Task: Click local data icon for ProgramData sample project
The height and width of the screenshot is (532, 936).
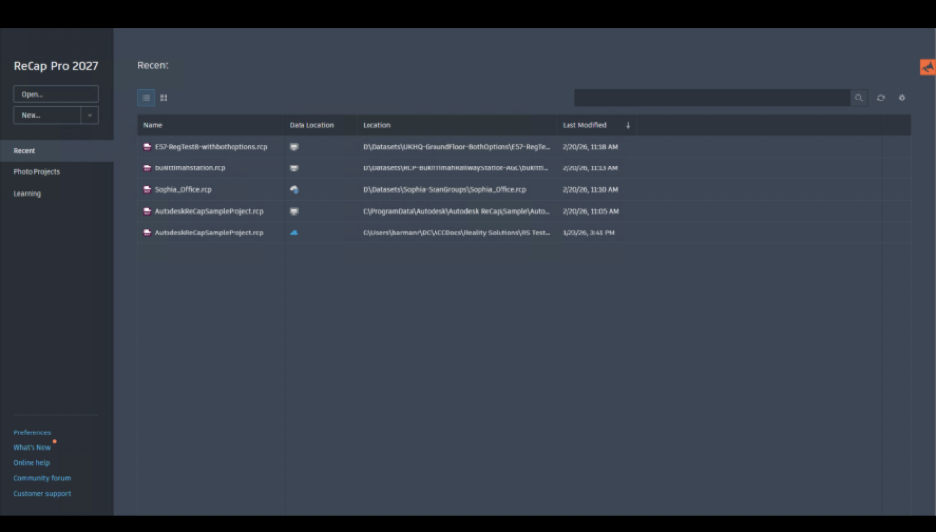Action: tap(294, 211)
